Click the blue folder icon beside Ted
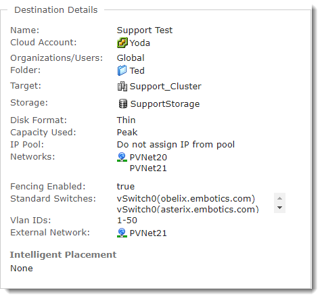This screenshot has width=322, height=299. [122, 70]
